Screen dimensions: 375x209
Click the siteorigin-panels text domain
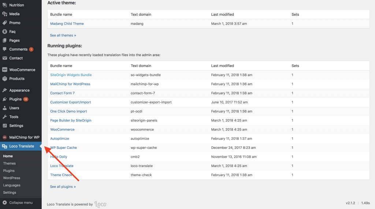[x=144, y=120]
